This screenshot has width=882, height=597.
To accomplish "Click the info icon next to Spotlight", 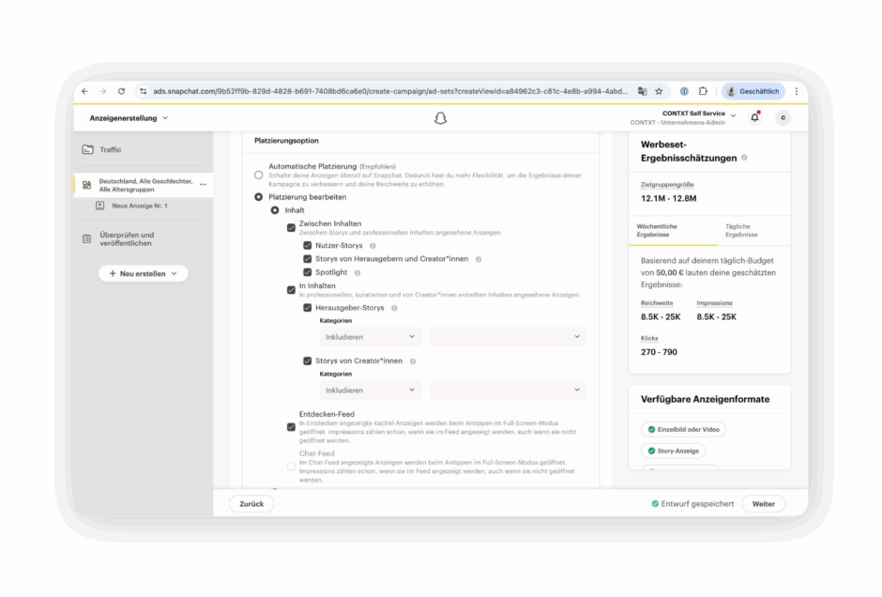I will (x=357, y=272).
